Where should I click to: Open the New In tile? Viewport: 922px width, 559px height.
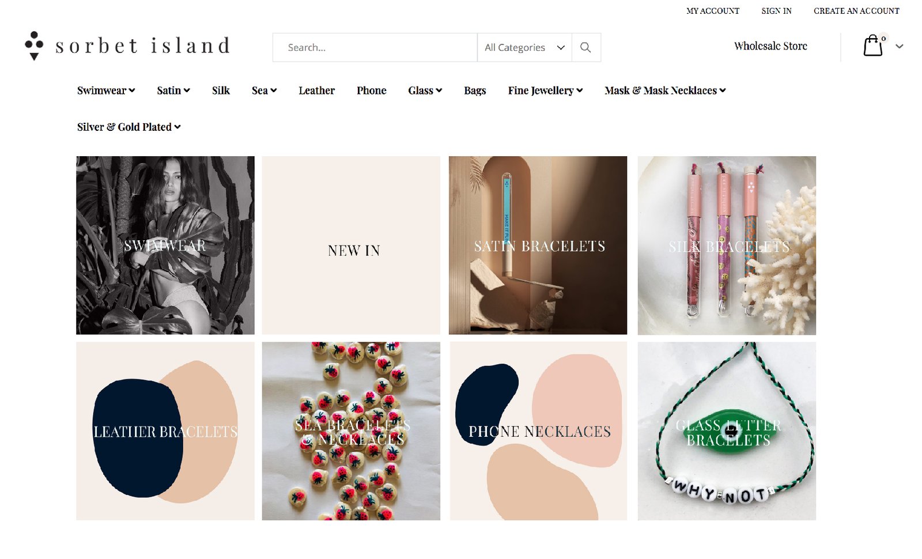pyautogui.click(x=351, y=245)
